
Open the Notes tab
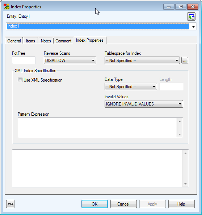46,41
